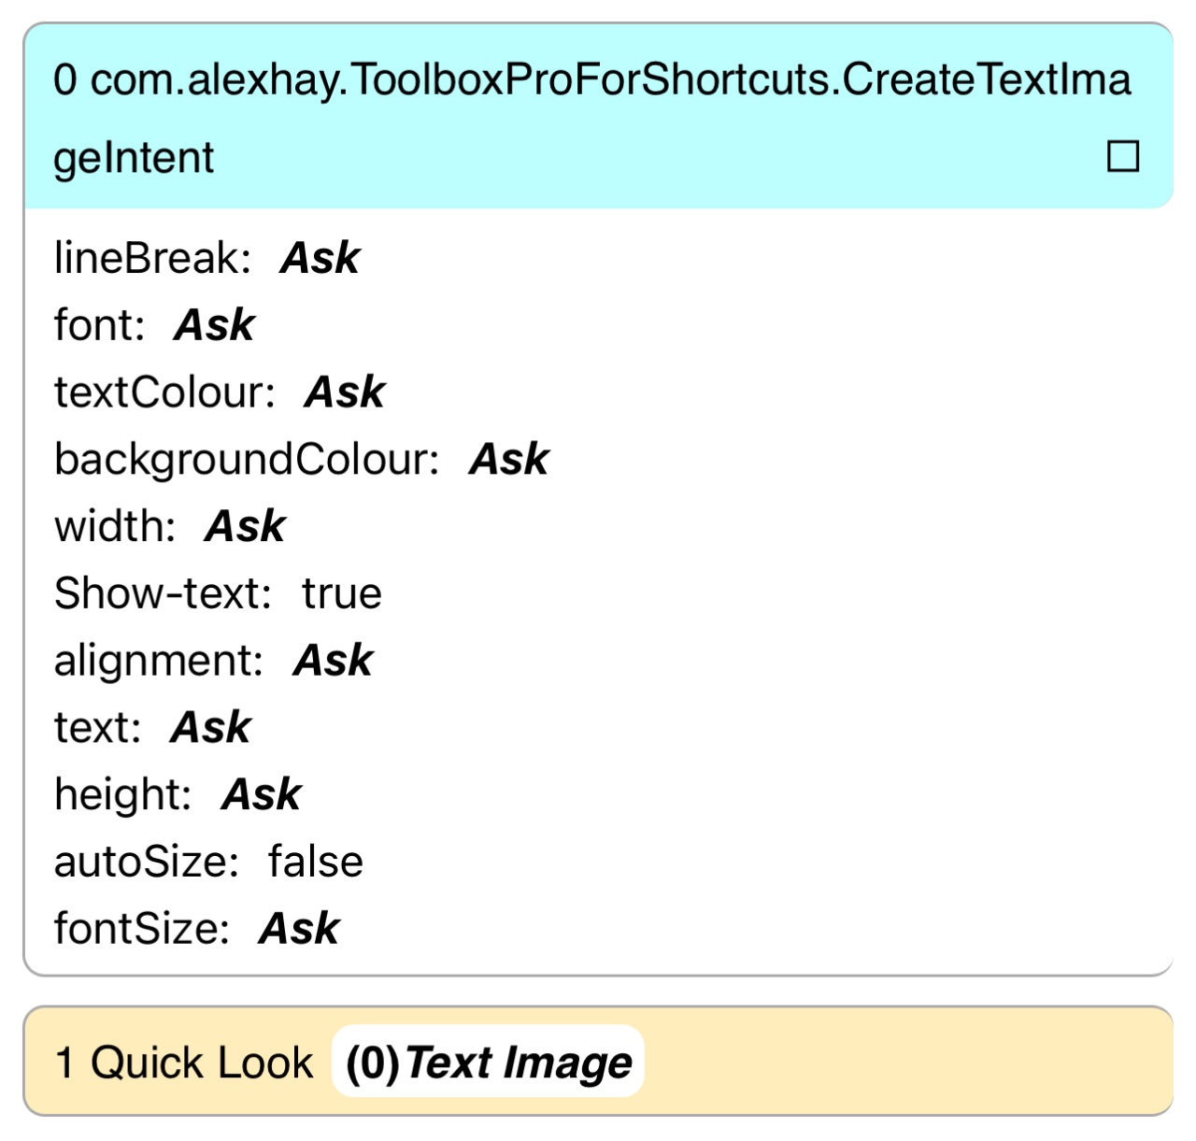Pick the Ask value for backgroundColour

coord(509,460)
